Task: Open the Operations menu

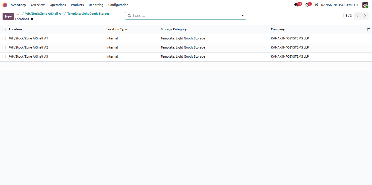Action: click(58, 5)
